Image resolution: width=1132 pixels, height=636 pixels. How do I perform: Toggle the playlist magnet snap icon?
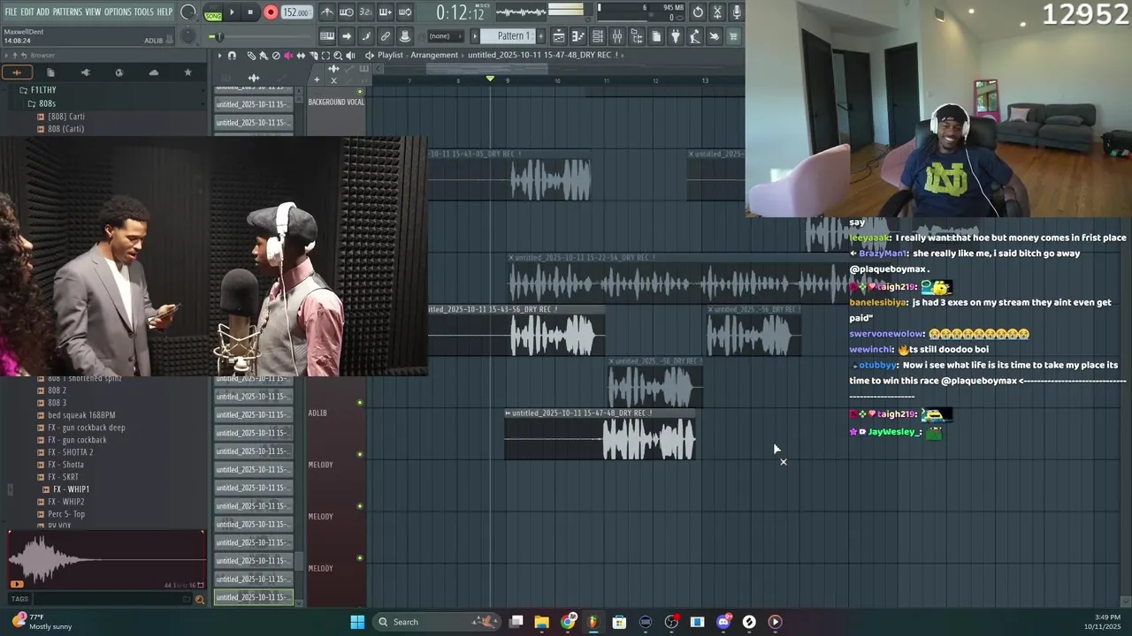232,56
